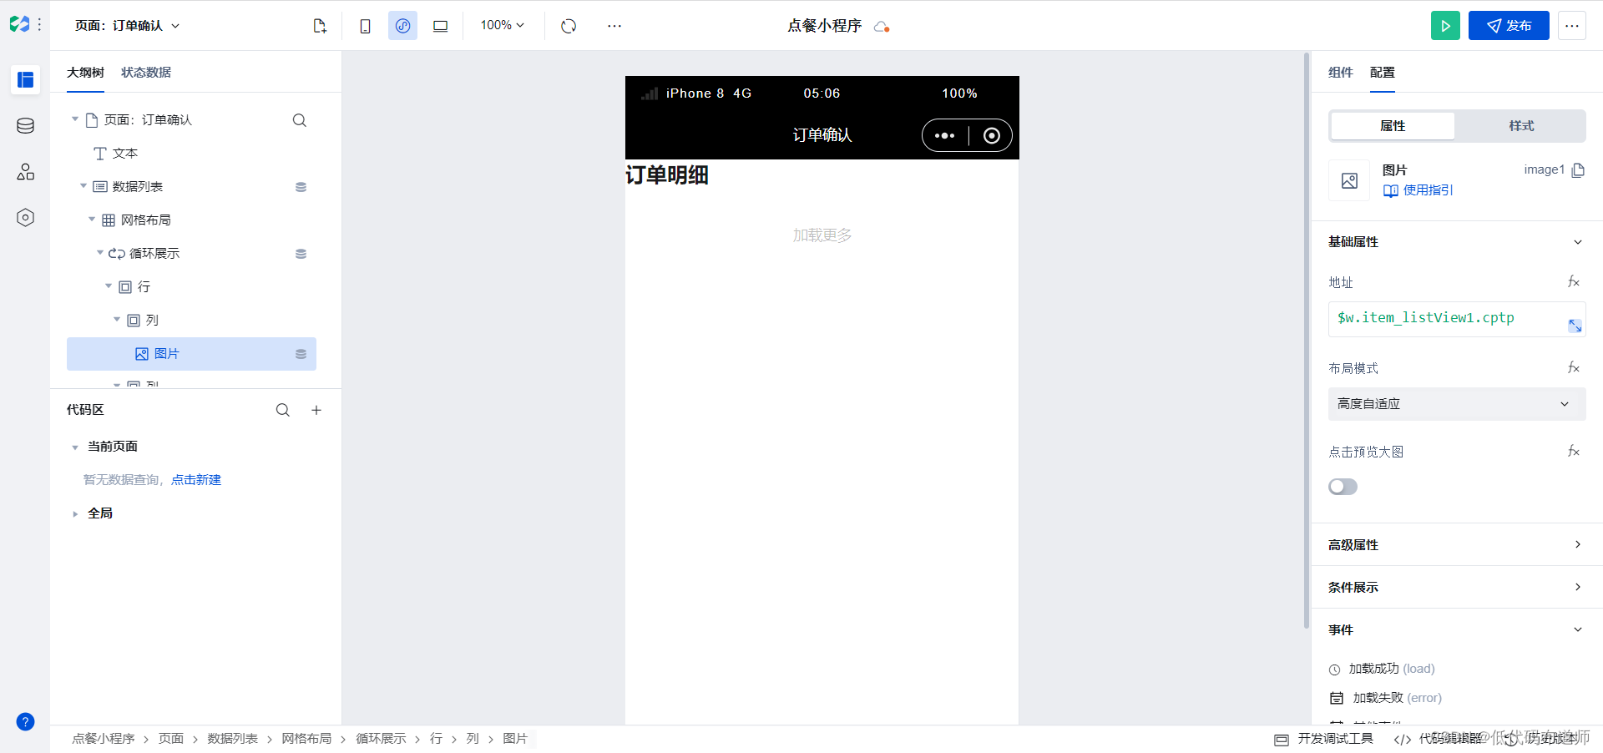Copy the image1 component ID
Image resolution: width=1603 pixels, height=753 pixels.
(x=1578, y=170)
